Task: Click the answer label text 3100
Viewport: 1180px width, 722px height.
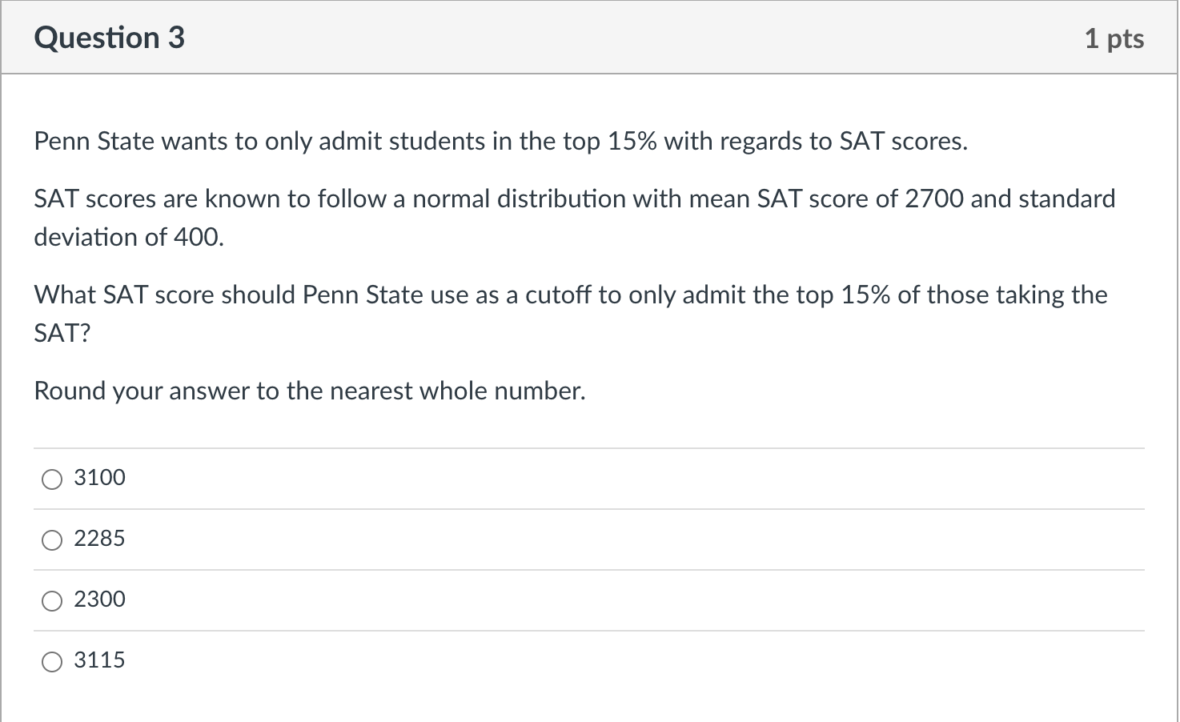Action: pos(99,478)
